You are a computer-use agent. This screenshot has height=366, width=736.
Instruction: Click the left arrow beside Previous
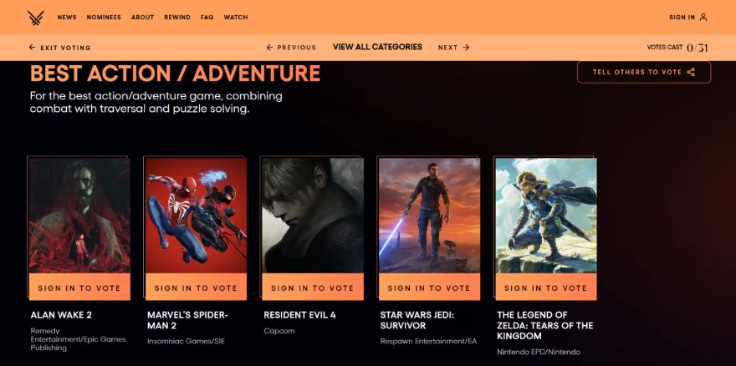click(269, 48)
